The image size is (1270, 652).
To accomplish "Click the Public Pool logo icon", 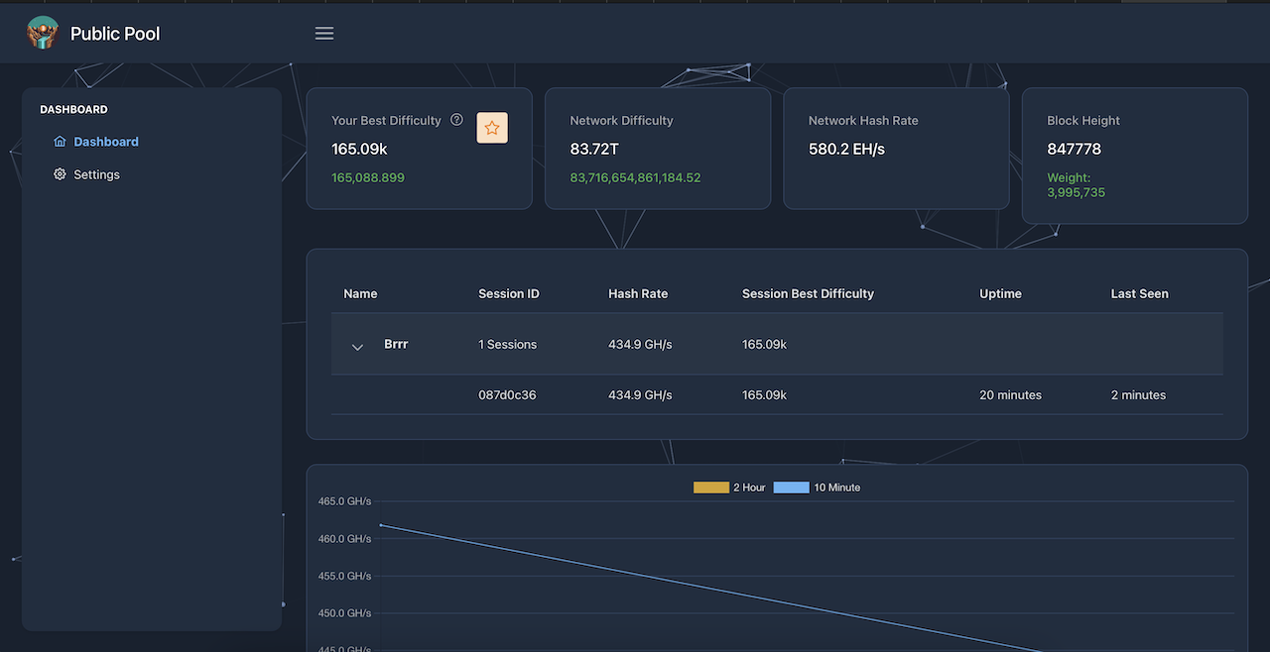I will tap(43, 33).
